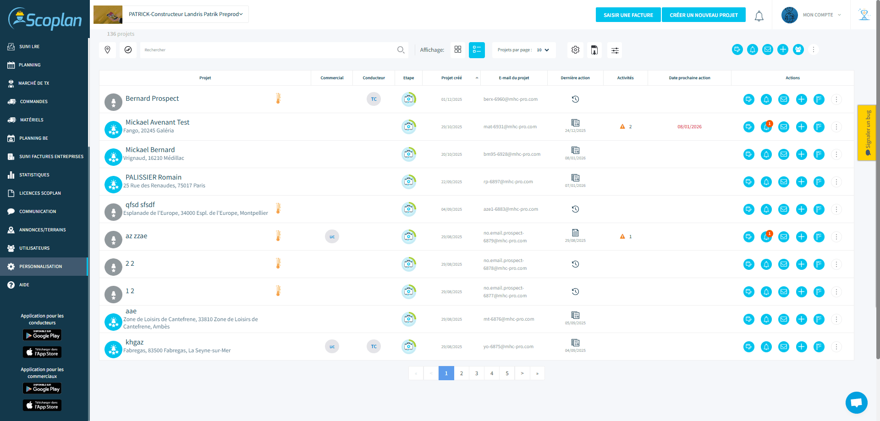880x421 pixels.
Task: Open the notifications bell in header
Action: click(759, 16)
